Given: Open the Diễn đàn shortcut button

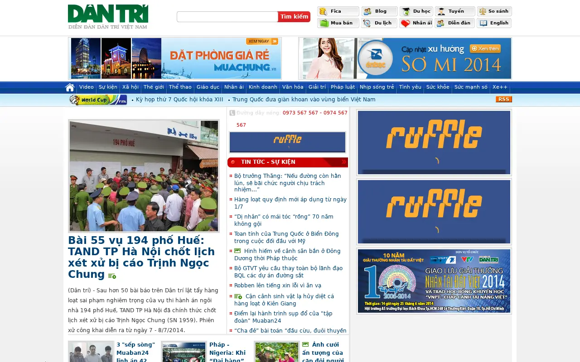Looking at the screenshot, I should click(455, 23).
